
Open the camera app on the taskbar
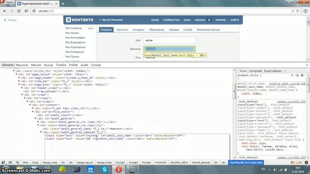[x=77, y=169]
